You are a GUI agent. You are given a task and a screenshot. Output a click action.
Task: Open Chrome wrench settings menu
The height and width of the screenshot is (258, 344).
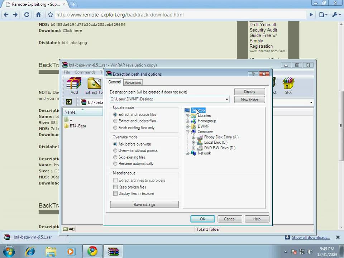coord(336,15)
